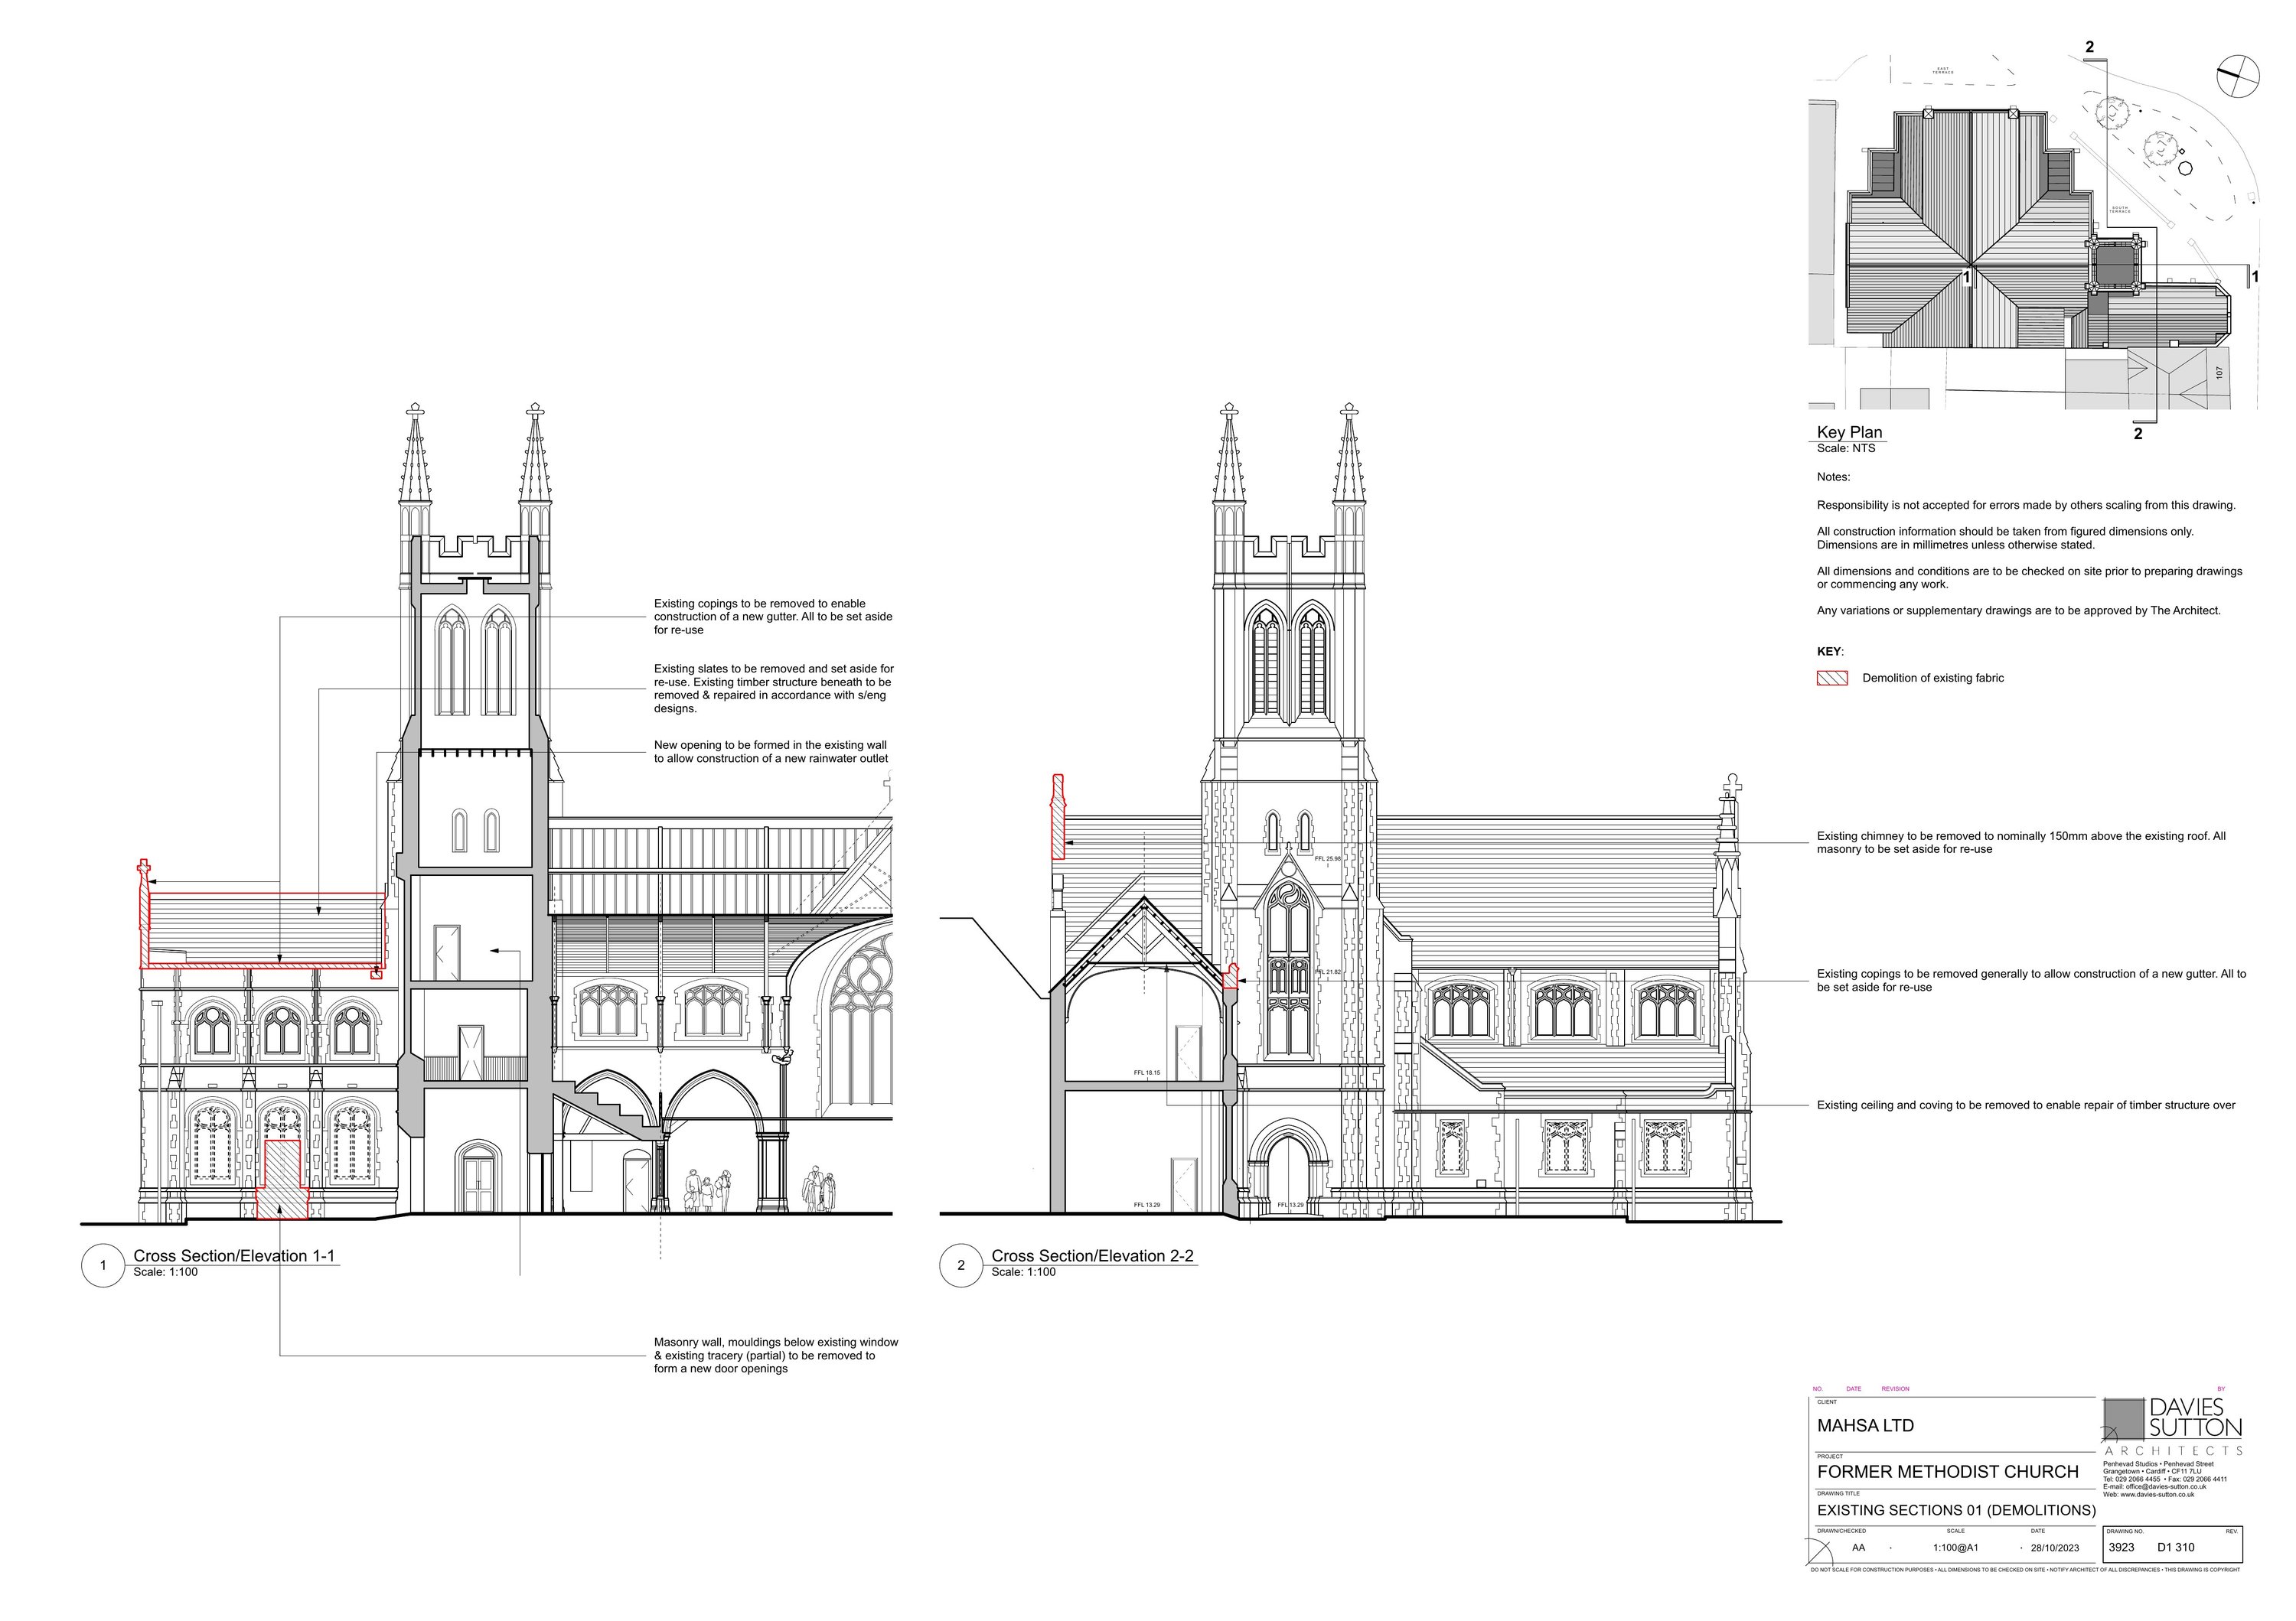
Task: Click the red hatched chimney in section 2-2
Action: tap(1058, 819)
